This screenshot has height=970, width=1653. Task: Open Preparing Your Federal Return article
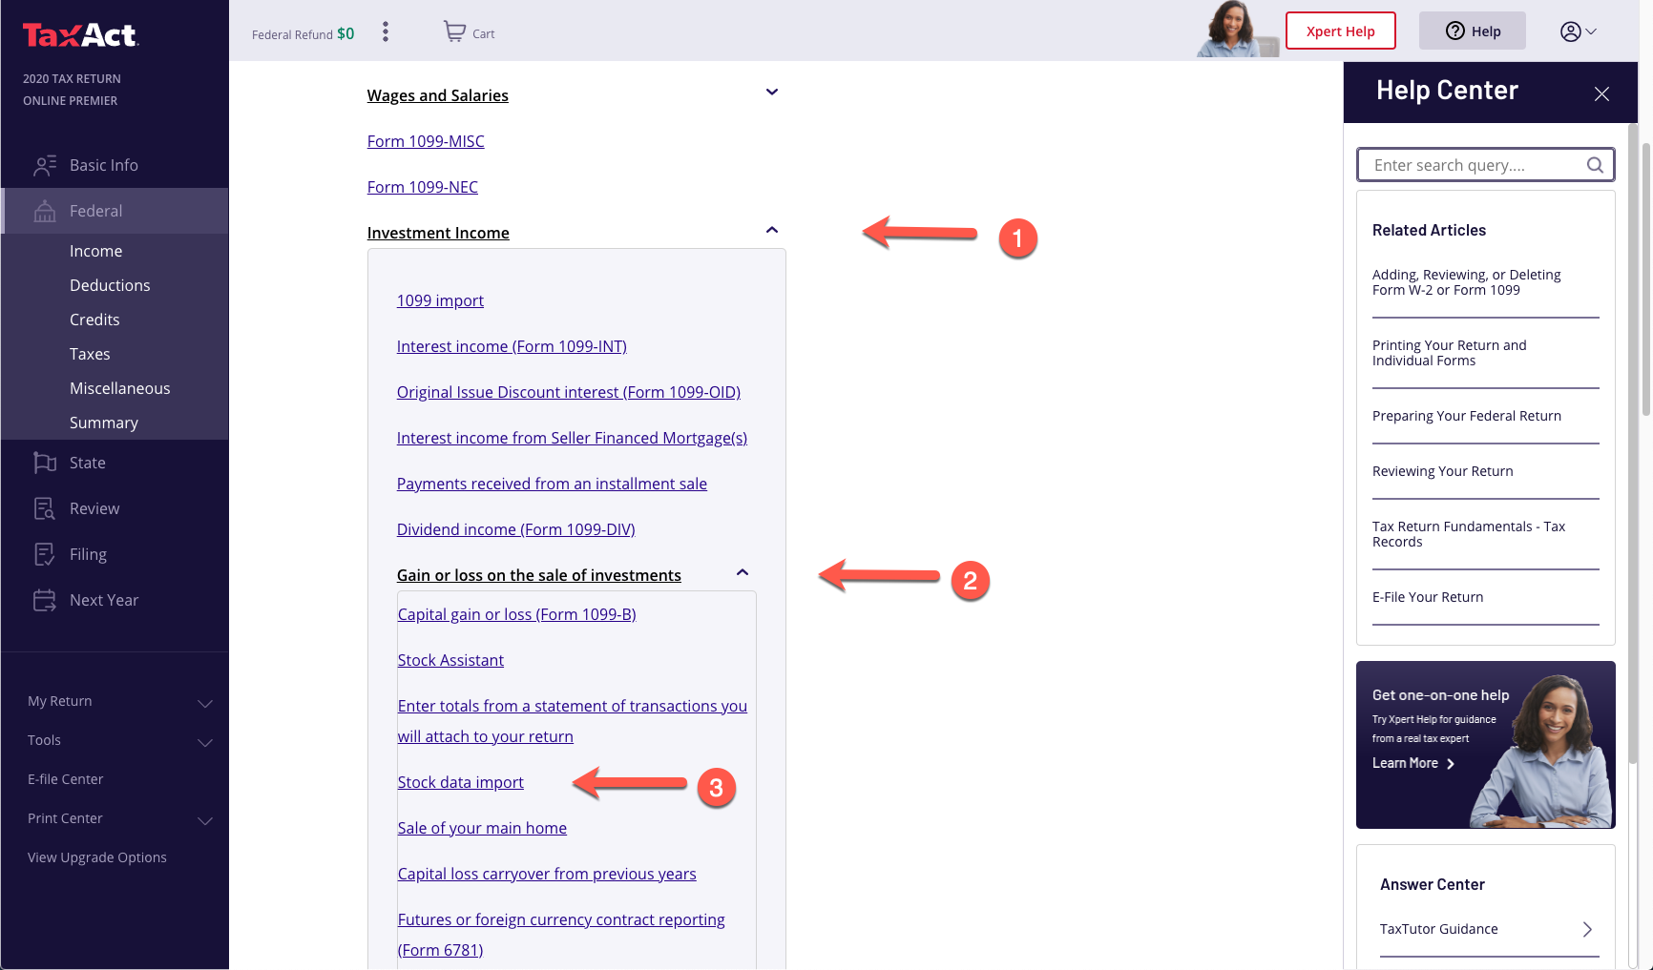pyautogui.click(x=1467, y=416)
